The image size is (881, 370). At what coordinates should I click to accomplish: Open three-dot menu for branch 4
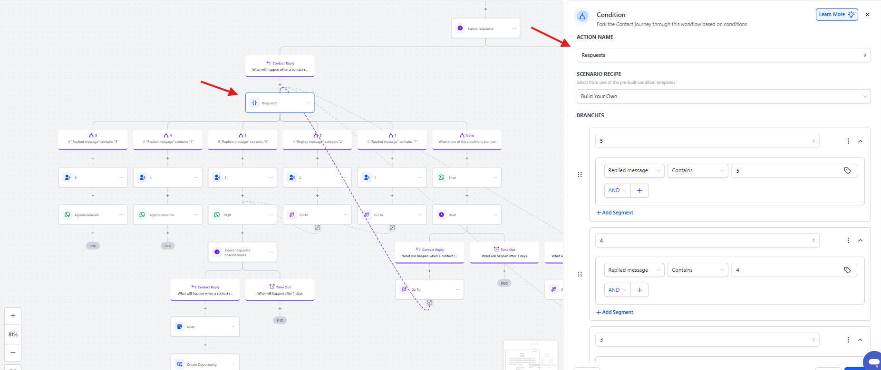click(x=848, y=240)
